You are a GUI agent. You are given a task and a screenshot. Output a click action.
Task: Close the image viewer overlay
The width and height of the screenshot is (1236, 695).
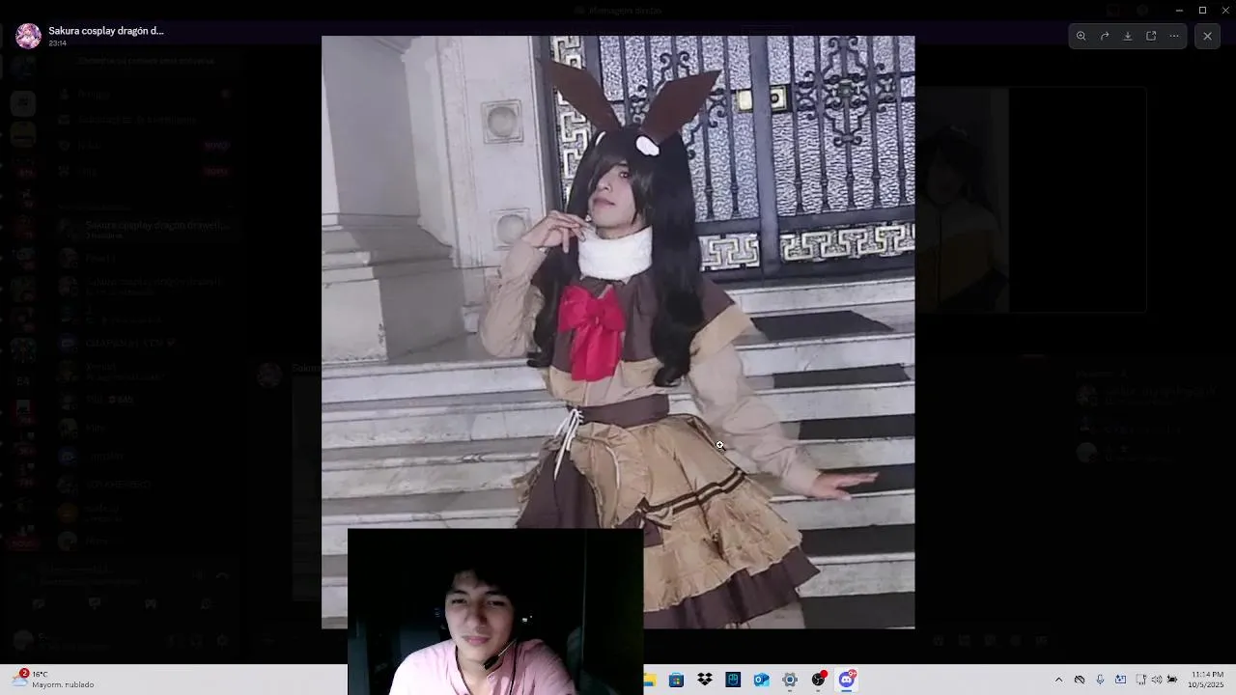point(1207,36)
